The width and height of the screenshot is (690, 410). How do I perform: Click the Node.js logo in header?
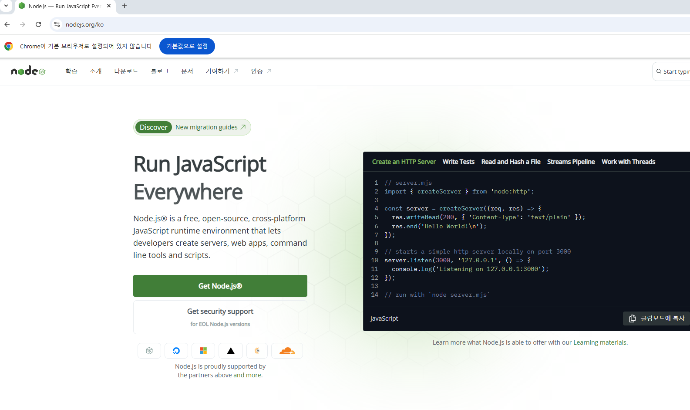28,71
